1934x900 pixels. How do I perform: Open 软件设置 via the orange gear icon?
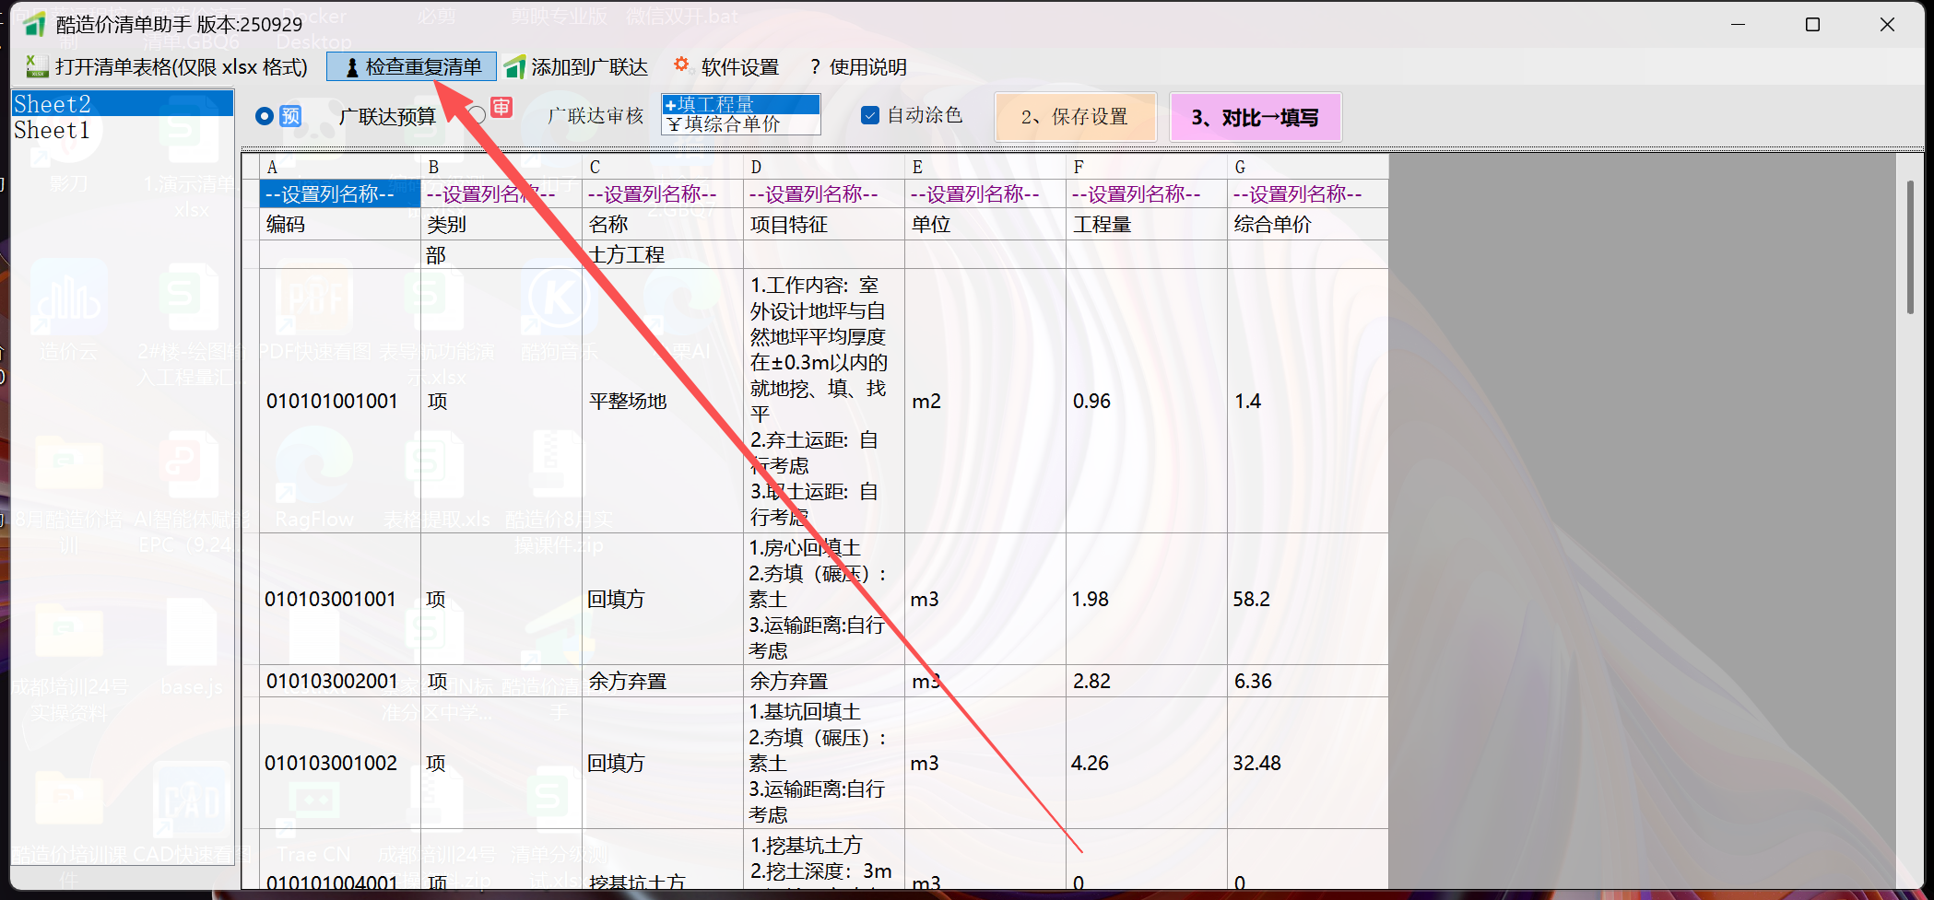(681, 64)
